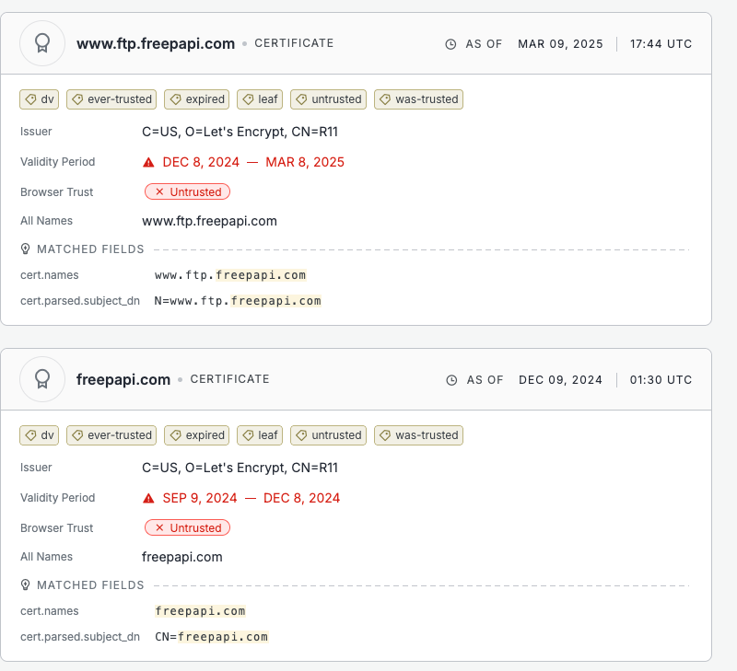Screen dimensions: 737x671
Task: Click the certificate ribbon icon for freepapi.com card
Action: 42,379
